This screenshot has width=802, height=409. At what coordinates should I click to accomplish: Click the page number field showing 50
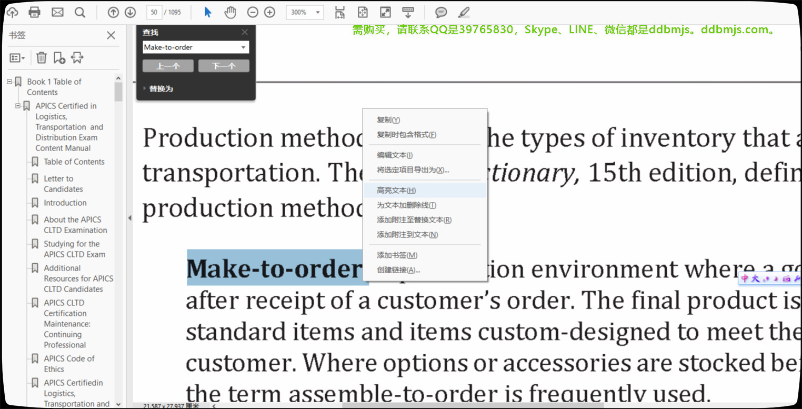154,12
